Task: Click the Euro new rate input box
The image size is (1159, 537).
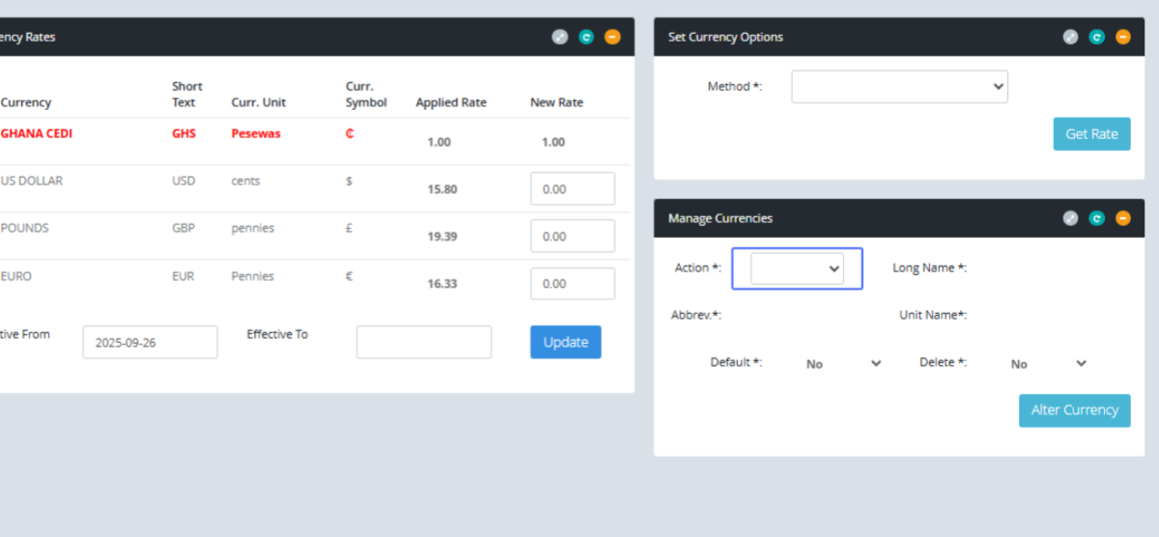Action: [x=572, y=284]
